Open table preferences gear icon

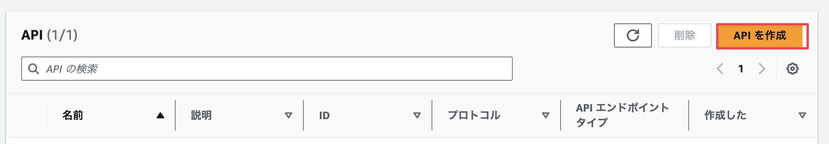[x=792, y=69]
